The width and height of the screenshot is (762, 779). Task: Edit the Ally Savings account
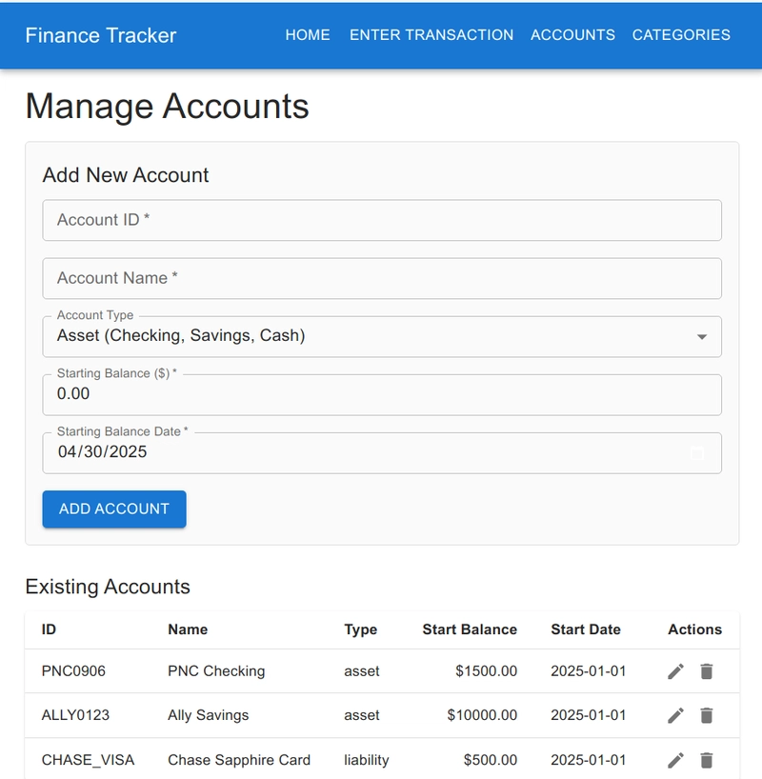[675, 715]
